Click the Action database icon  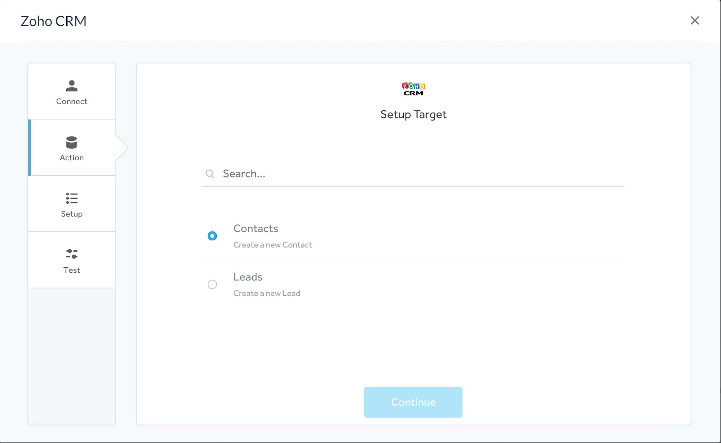click(72, 142)
